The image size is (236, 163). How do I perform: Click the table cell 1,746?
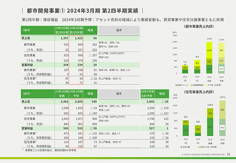[x=151, y=119]
